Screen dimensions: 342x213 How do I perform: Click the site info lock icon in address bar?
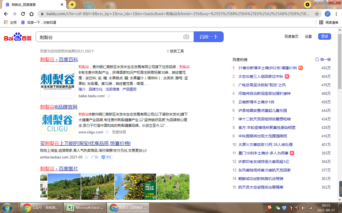pyautogui.click(x=42, y=14)
